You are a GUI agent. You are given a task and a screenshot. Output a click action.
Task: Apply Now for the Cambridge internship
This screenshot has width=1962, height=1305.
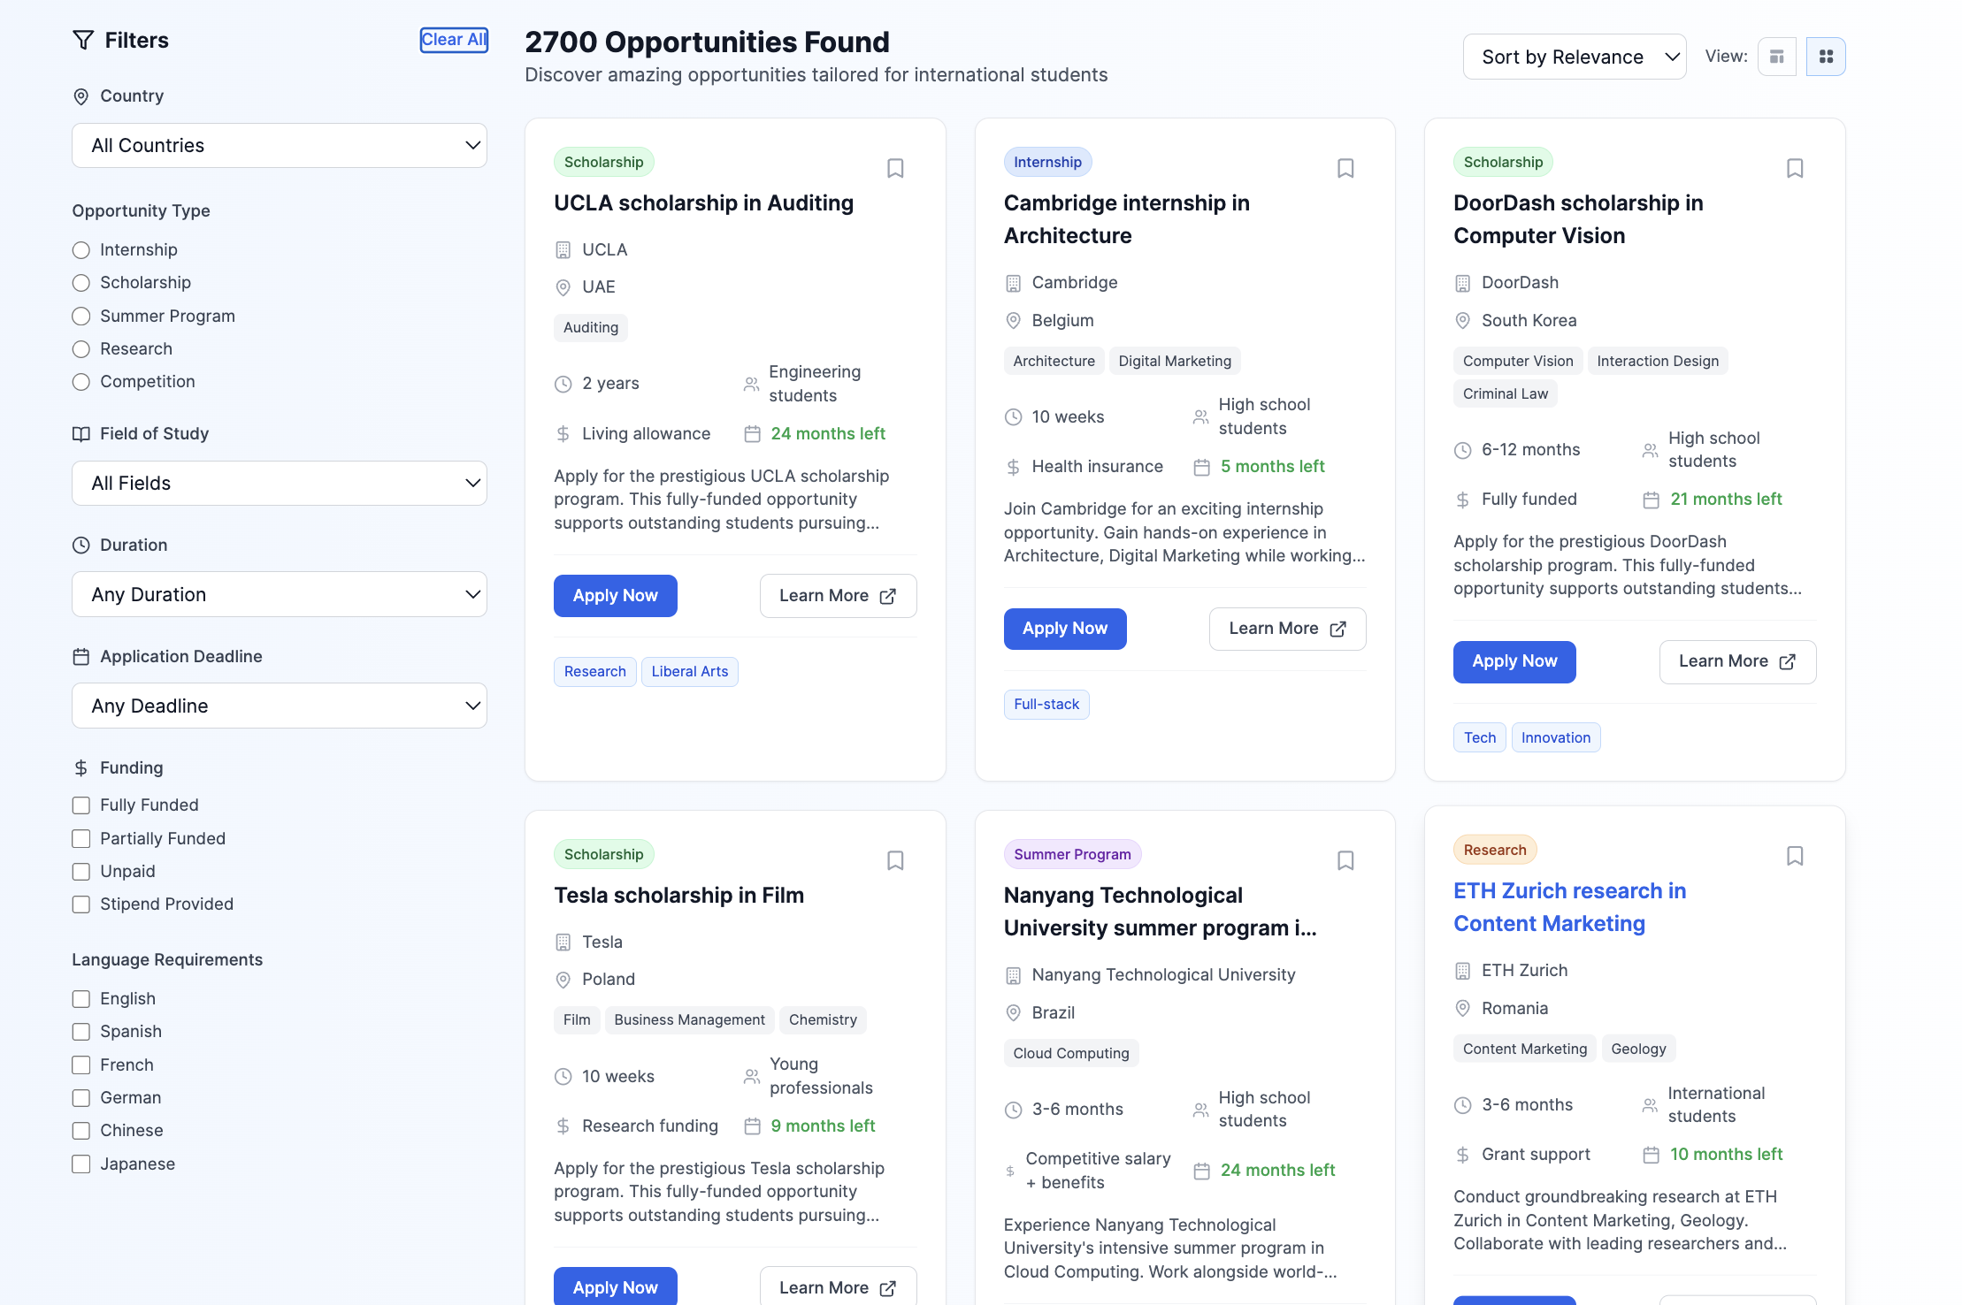pos(1064,629)
